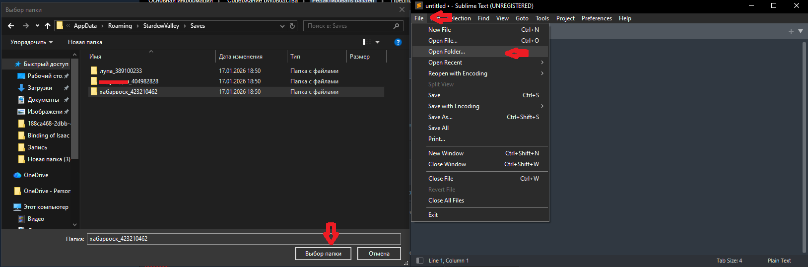Open the Goto menu

pyautogui.click(x=522, y=18)
